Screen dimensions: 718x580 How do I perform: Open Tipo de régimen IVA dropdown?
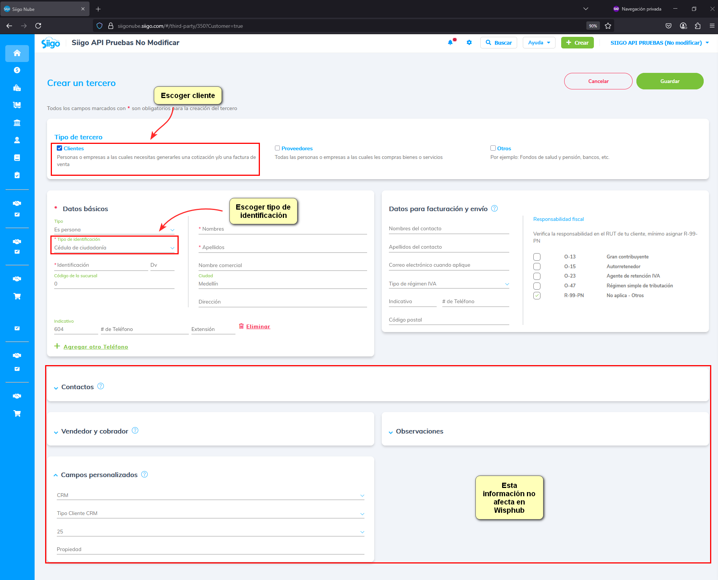[x=449, y=284]
